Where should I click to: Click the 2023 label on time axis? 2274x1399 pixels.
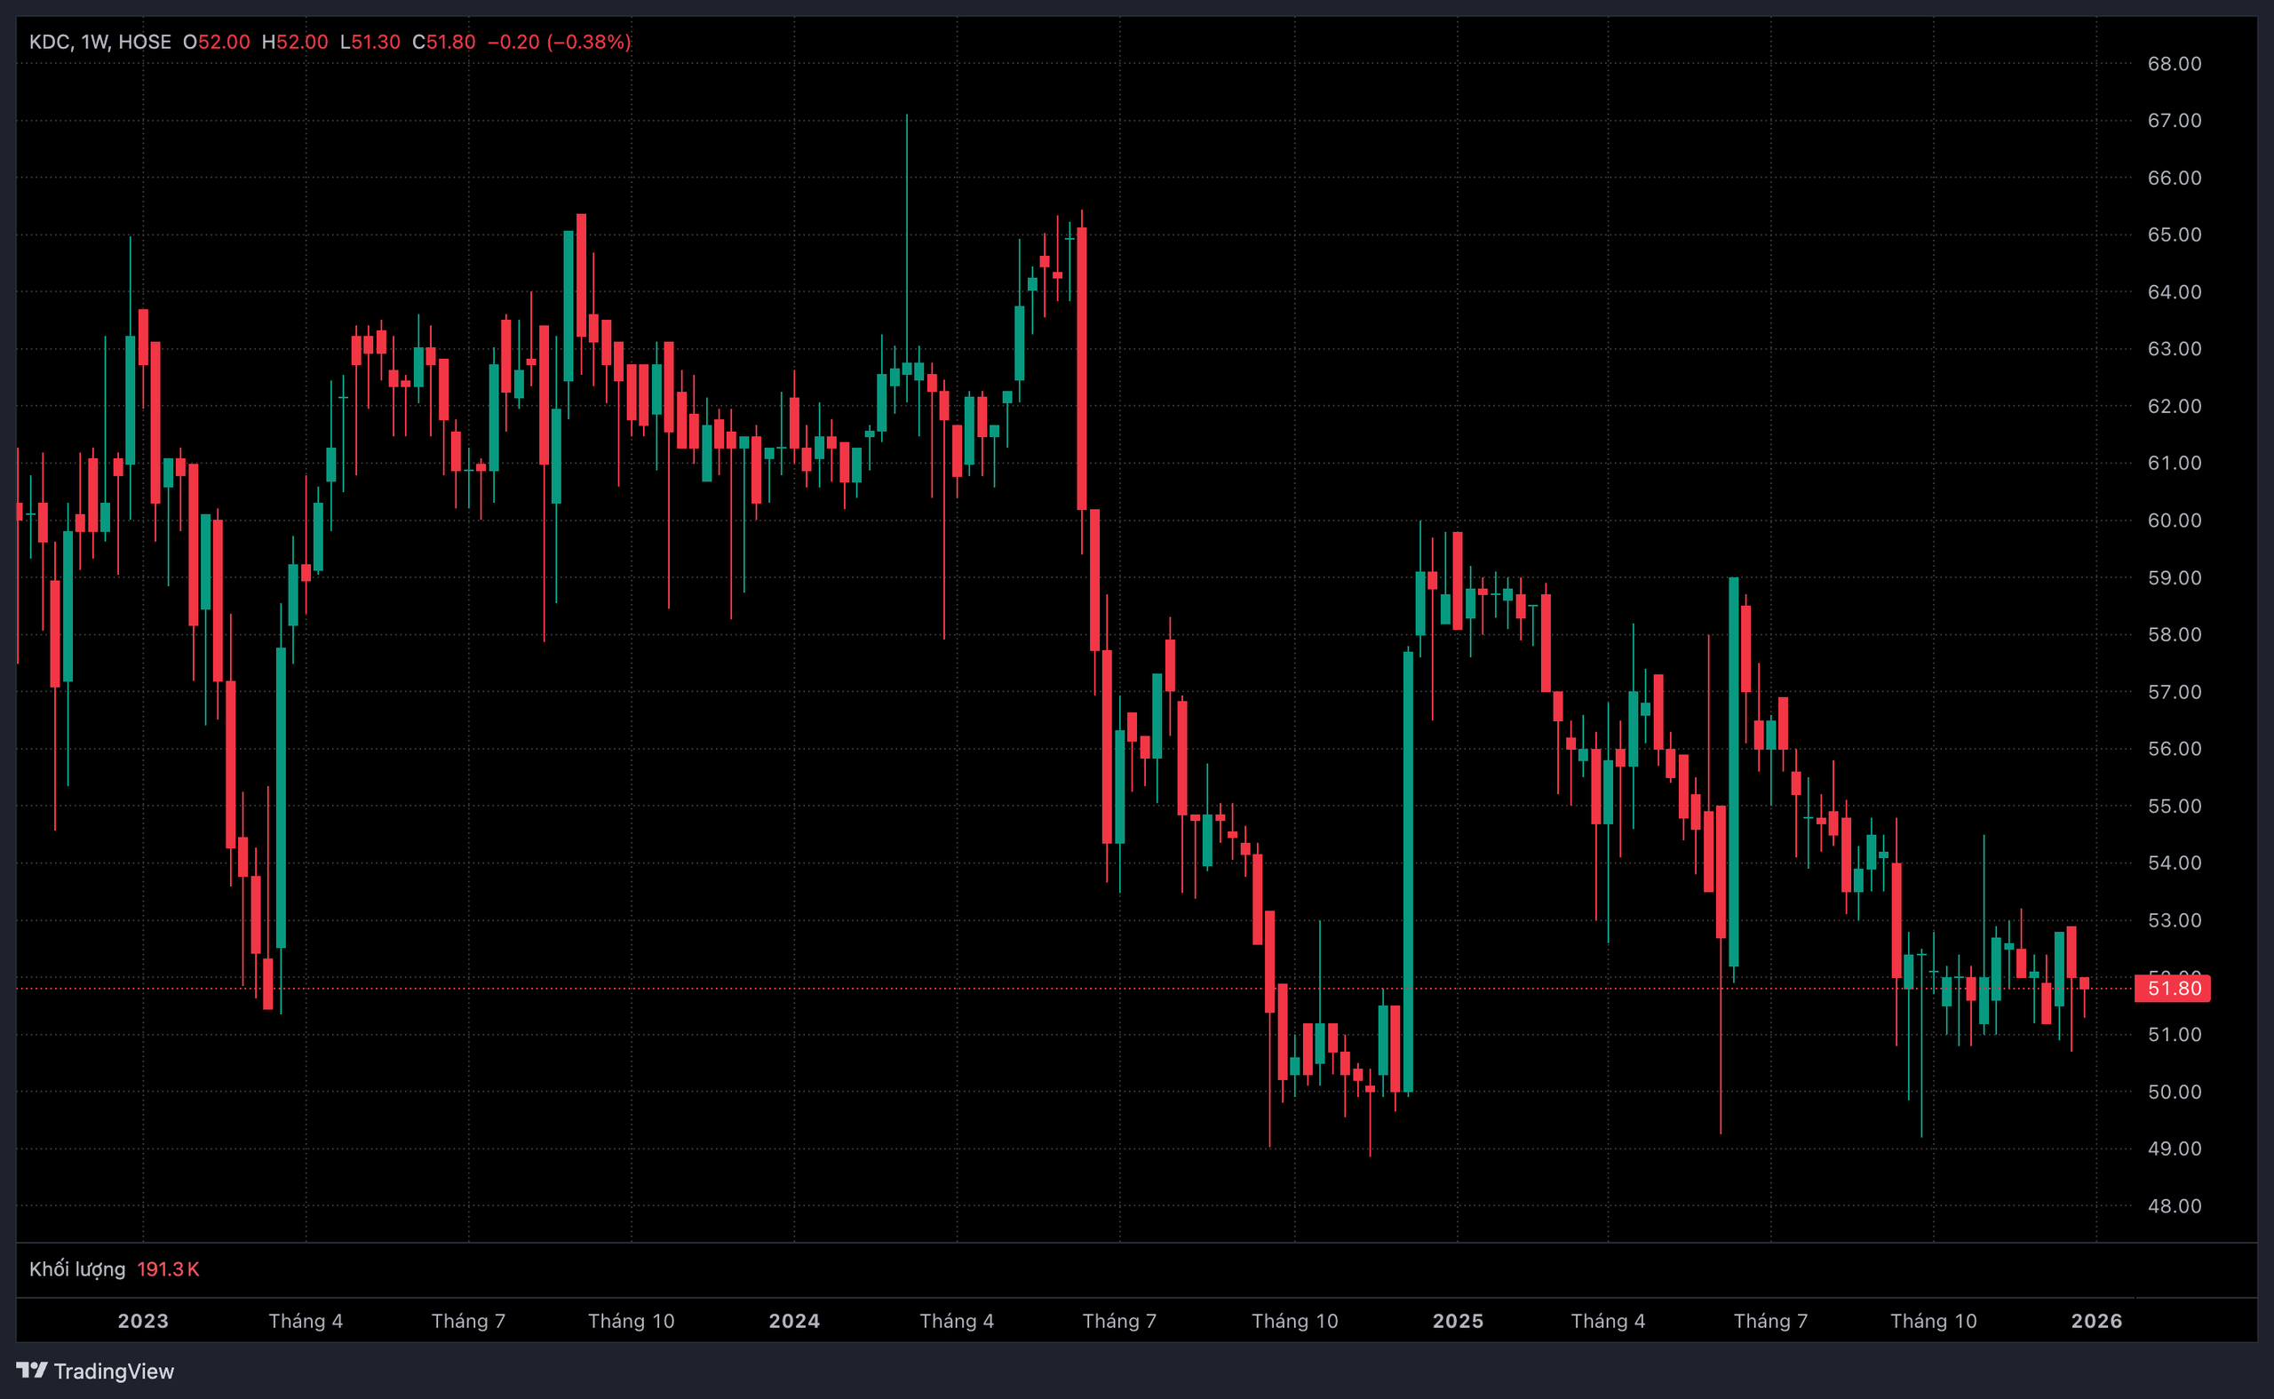pos(142,1320)
